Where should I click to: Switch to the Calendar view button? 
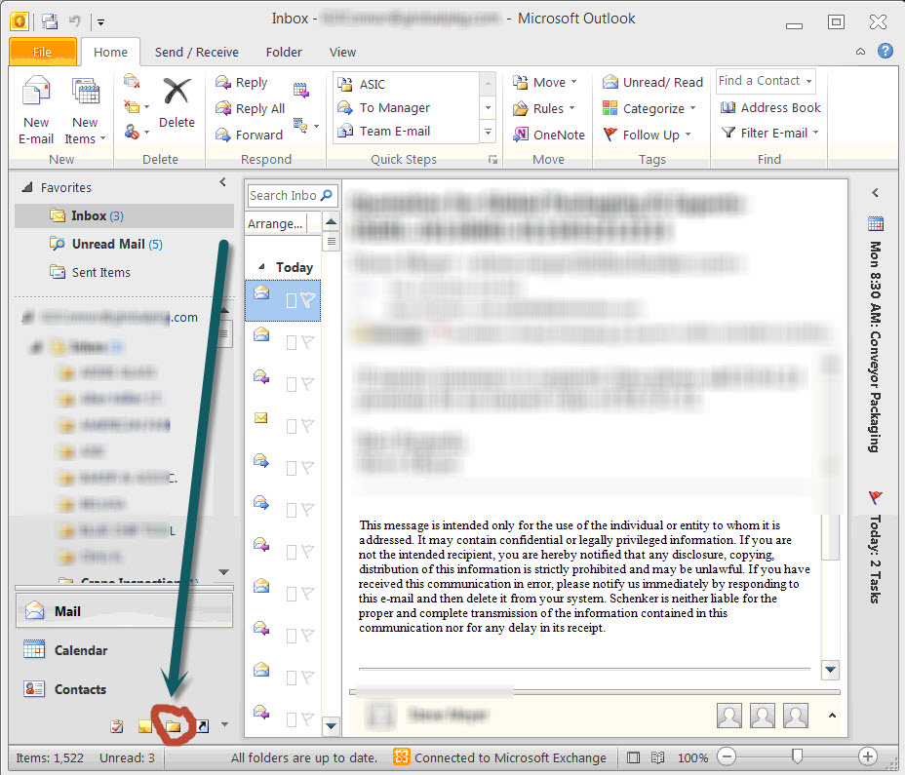click(x=80, y=650)
